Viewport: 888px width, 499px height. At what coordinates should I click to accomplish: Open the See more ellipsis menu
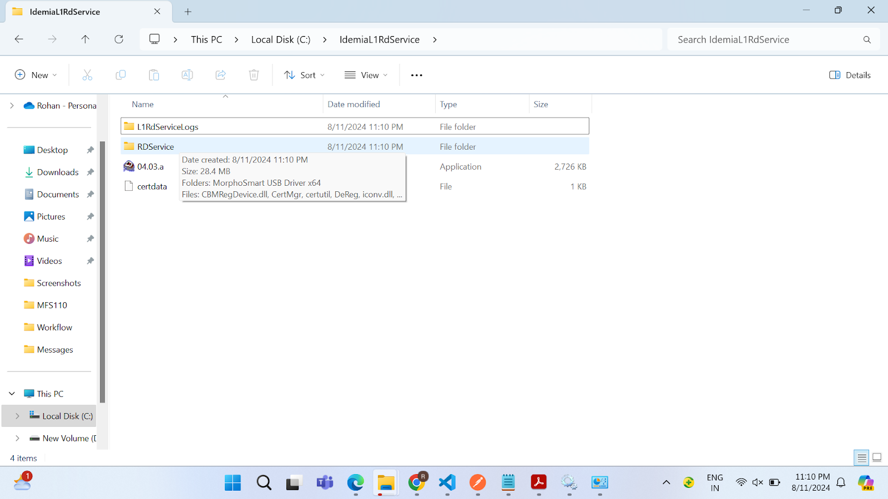416,75
